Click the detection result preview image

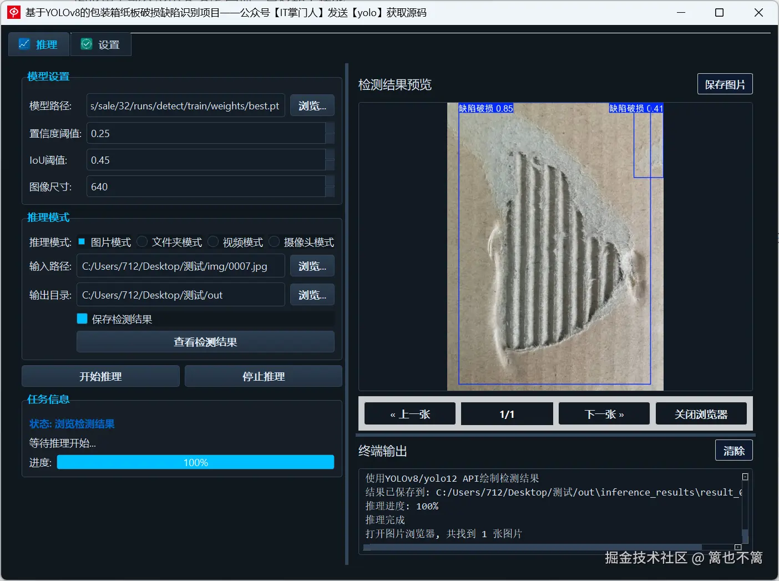555,247
